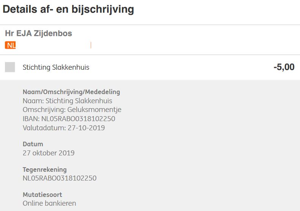
Task: Click the -5,00 transaction amount
Action: click(284, 67)
